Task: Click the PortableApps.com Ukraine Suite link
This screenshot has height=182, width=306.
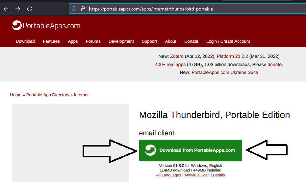Action: point(225,72)
